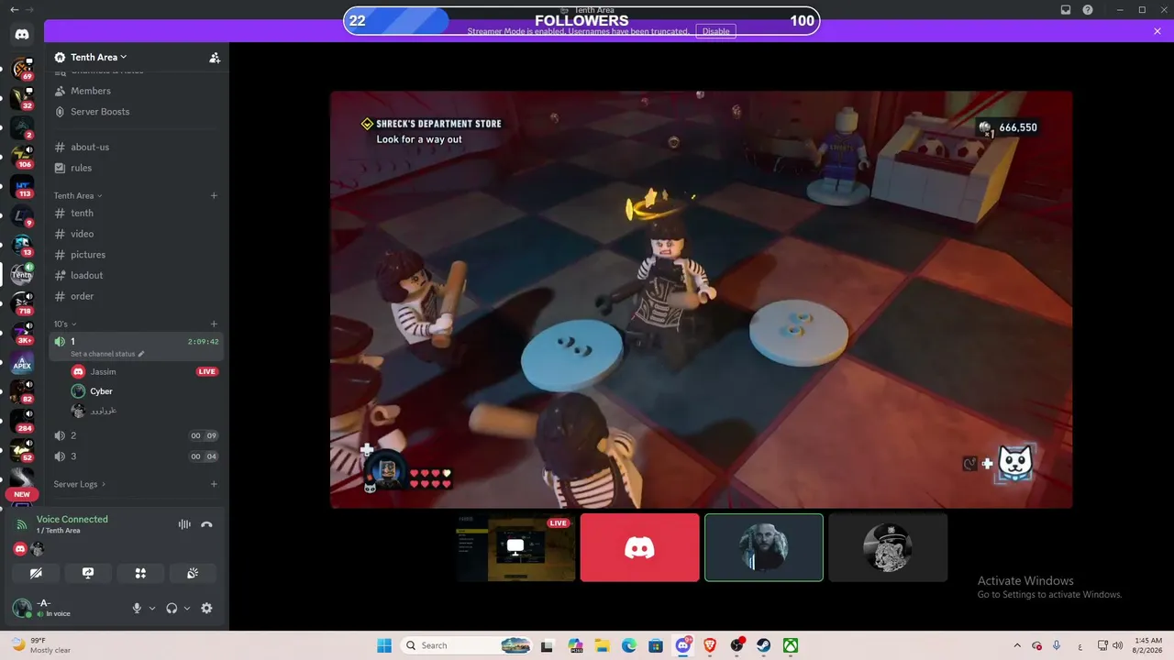Image resolution: width=1174 pixels, height=660 pixels.
Task: Join voice channel 2
Action: pyautogui.click(x=136, y=435)
